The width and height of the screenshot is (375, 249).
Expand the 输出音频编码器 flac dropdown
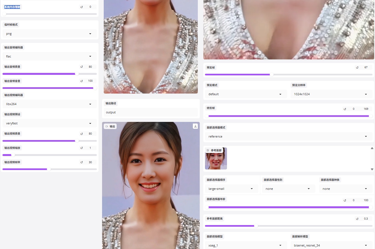[x=50, y=56]
